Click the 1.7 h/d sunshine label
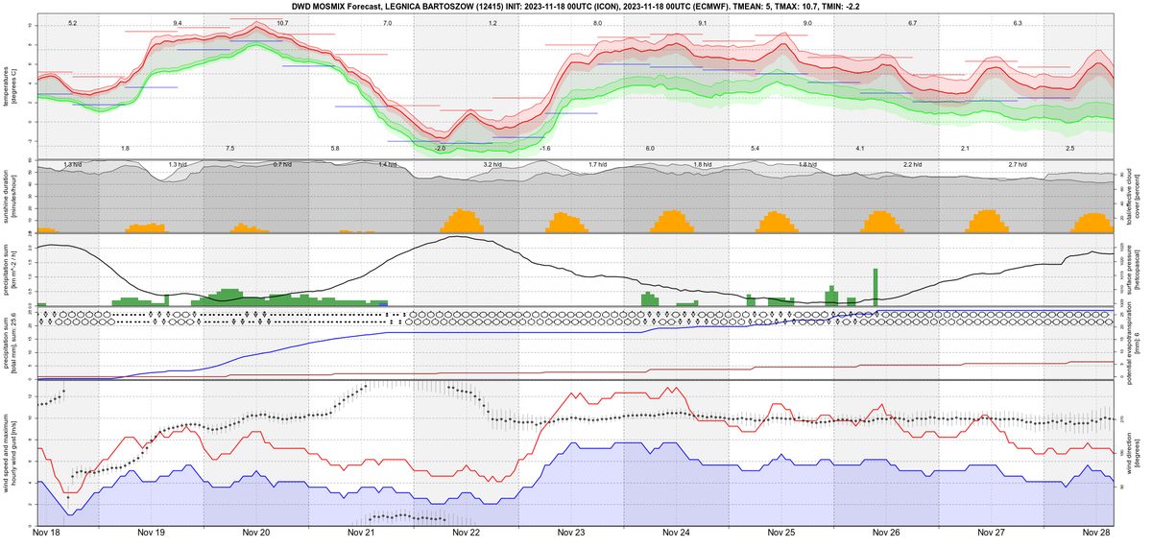The height and width of the screenshot is (548, 1152). (x=597, y=165)
